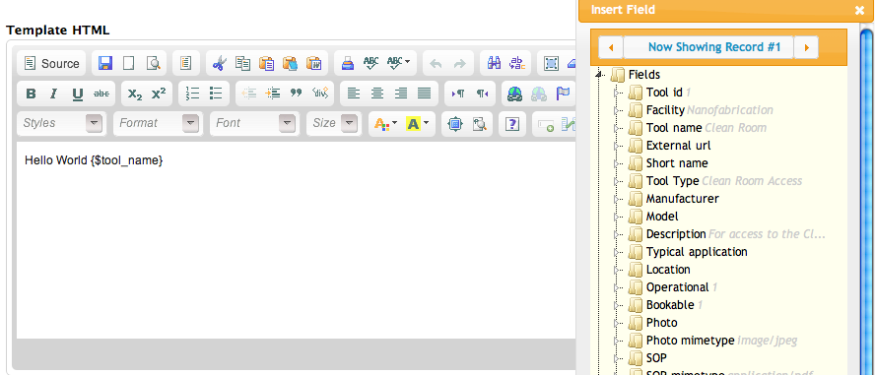875x375 pixels.
Task: Open the background color picker
Action: [x=418, y=123]
